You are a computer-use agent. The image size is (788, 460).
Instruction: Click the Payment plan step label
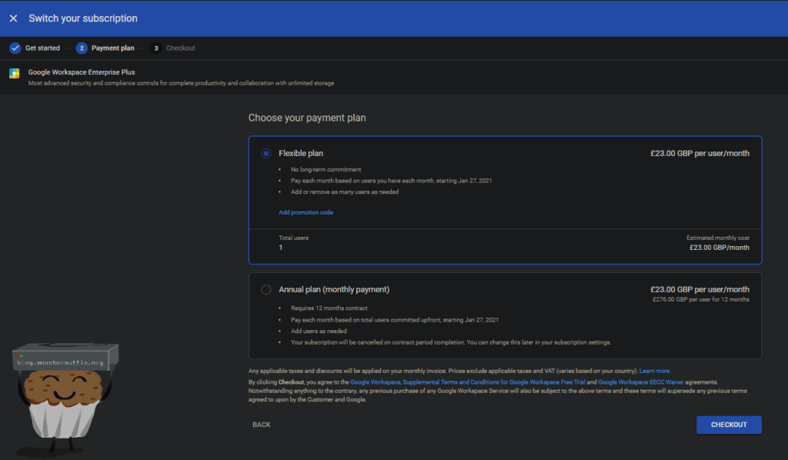point(112,48)
